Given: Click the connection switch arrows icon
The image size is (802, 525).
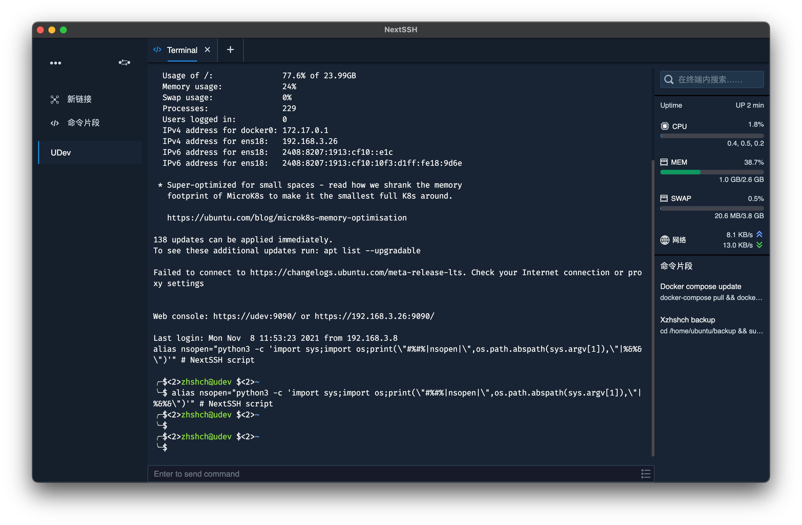Looking at the screenshot, I should 124,63.
